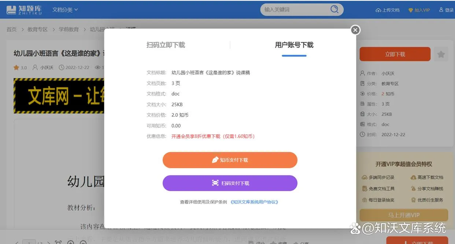Click the star favorite icon beside 立即下载
This screenshot has height=244, width=455.
click(x=441, y=54)
